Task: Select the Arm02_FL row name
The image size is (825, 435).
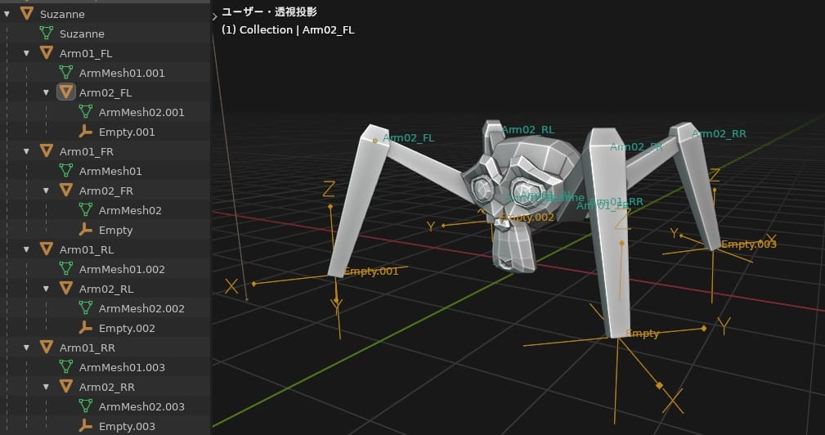Action: point(105,92)
